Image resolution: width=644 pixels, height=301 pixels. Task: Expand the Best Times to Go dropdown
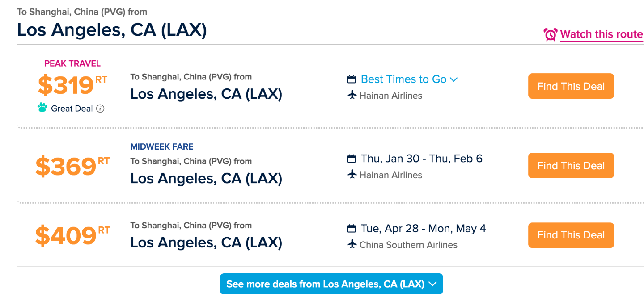[403, 79]
